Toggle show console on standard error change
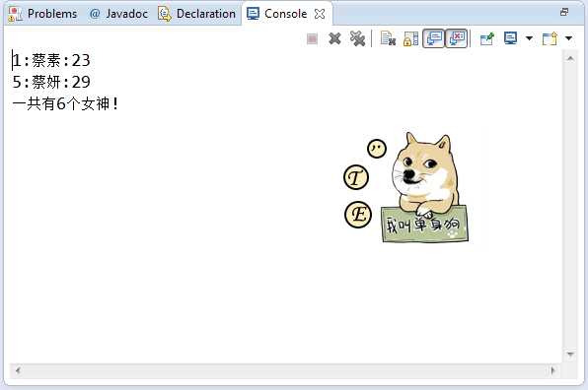 point(457,38)
